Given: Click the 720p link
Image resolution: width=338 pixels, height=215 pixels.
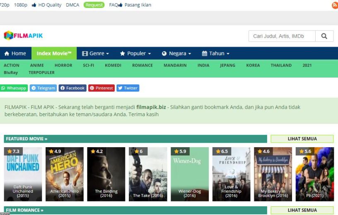Looking at the screenshot, I should [4, 5].
